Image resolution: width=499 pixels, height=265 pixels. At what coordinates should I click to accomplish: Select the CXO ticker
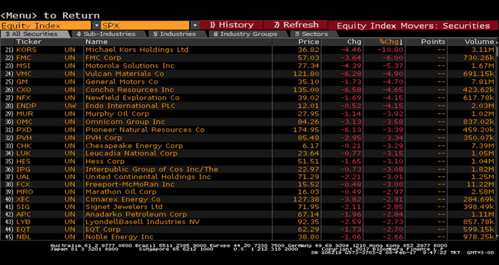pyautogui.click(x=24, y=90)
